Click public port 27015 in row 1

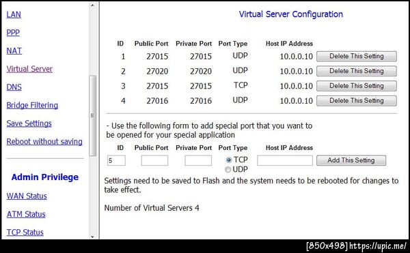click(x=157, y=57)
